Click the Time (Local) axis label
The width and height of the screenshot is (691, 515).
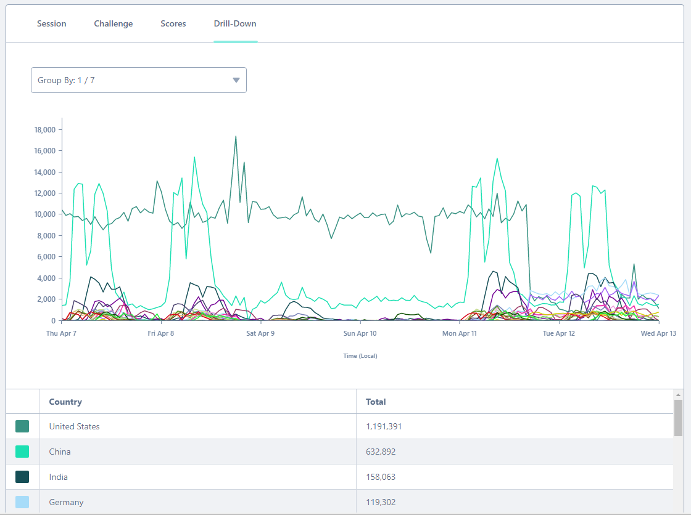pyautogui.click(x=360, y=355)
